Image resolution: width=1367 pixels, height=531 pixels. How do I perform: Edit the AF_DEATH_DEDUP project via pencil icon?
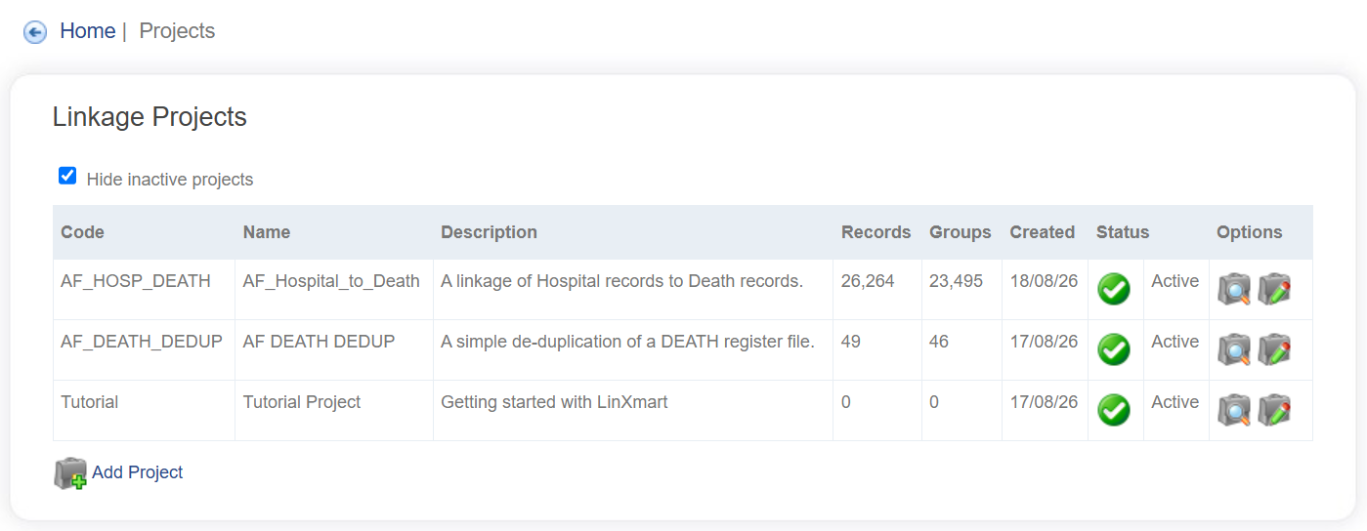point(1274,349)
